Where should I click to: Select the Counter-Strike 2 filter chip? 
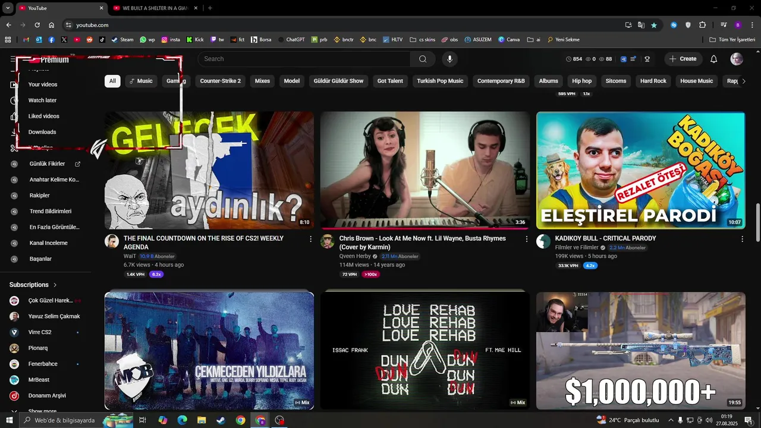(x=221, y=81)
